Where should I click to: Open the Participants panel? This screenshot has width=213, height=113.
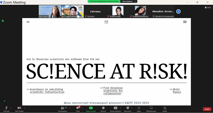coord(63,108)
